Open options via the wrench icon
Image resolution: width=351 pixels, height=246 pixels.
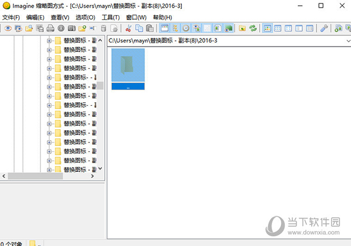[324, 29]
